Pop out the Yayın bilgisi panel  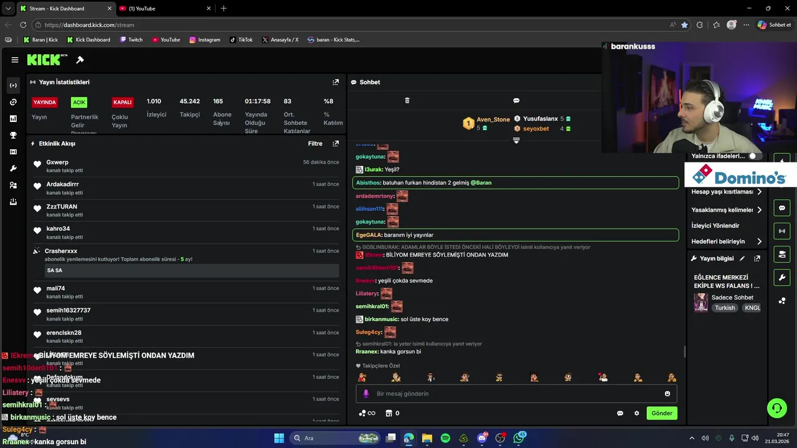pos(757,258)
